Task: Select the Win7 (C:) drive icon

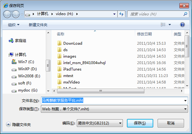Action: tap(14, 62)
